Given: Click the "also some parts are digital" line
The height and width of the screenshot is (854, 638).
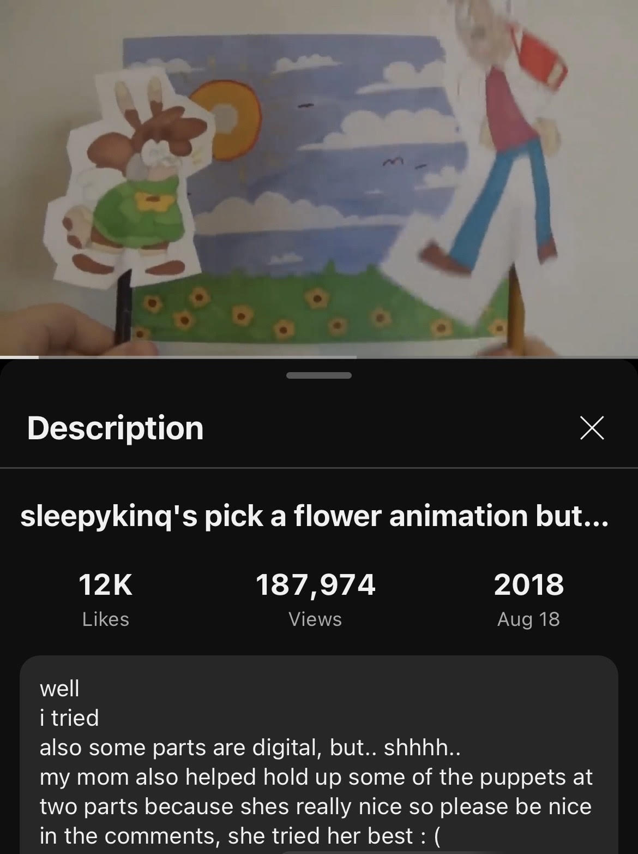Looking at the screenshot, I should click(x=250, y=748).
